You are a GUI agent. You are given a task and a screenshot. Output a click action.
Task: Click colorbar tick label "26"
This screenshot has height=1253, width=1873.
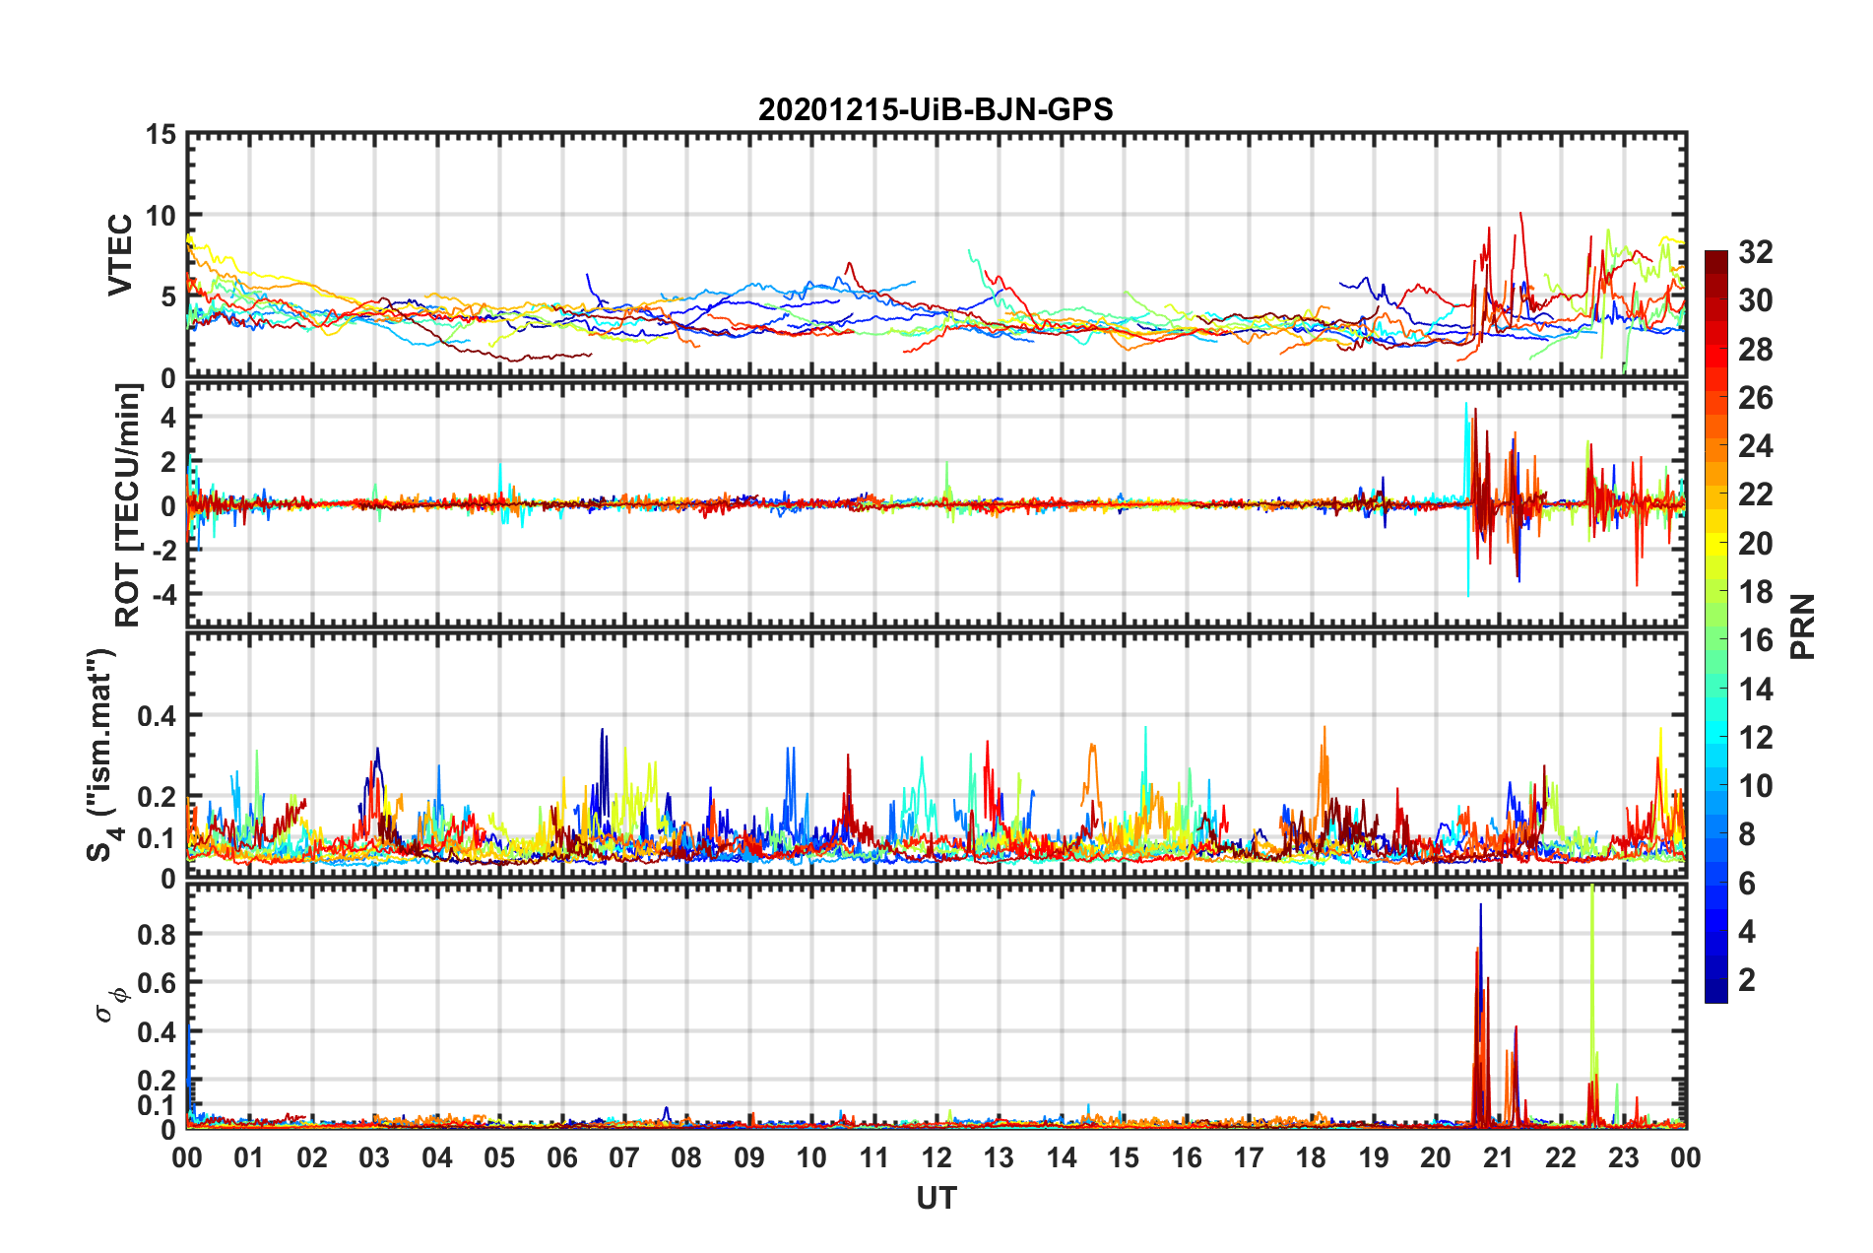(x=1756, y=398)
